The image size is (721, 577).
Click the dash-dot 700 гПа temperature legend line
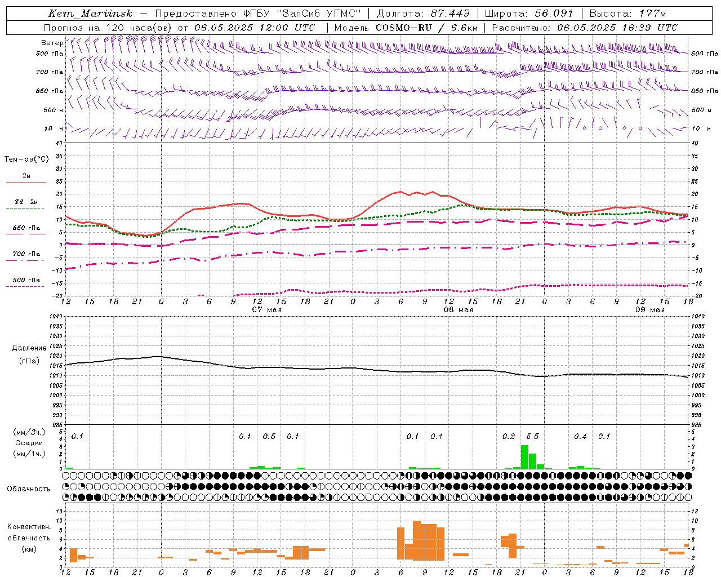click(26, 261)
